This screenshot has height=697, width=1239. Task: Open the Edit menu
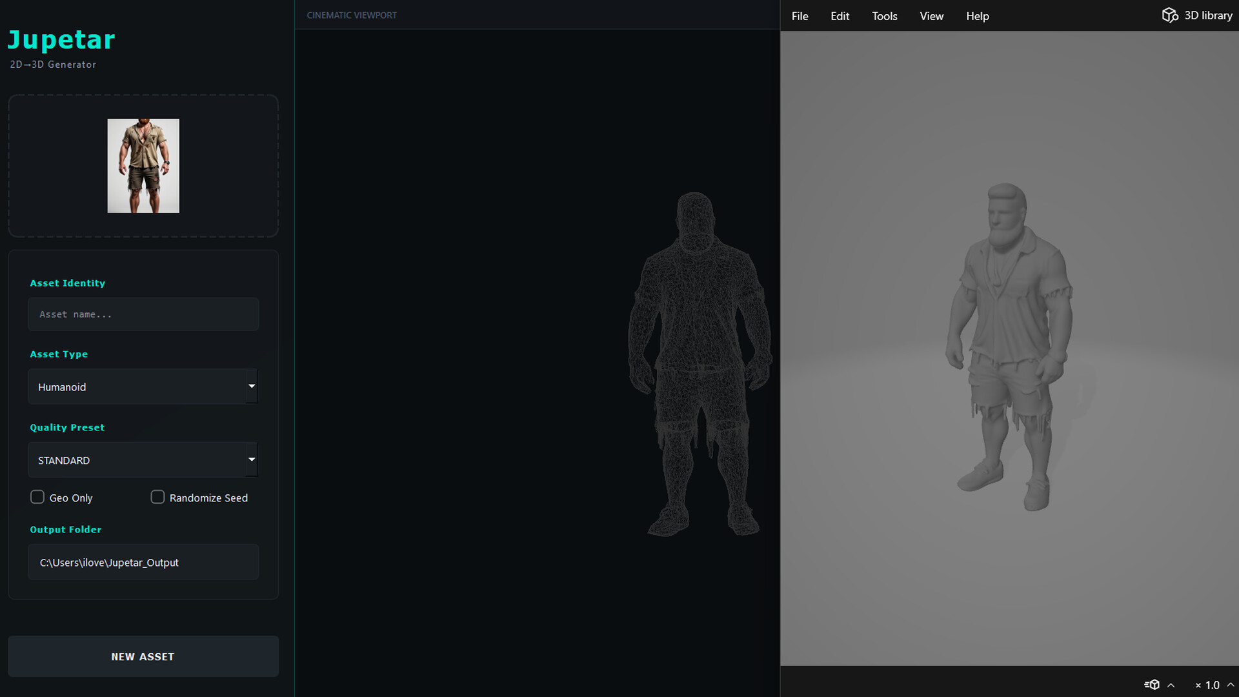840,16
